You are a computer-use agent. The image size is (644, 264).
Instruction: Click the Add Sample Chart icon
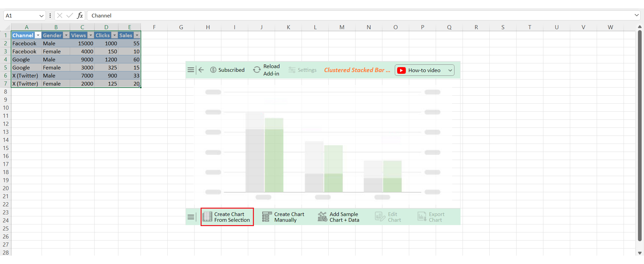click(322, 217)
